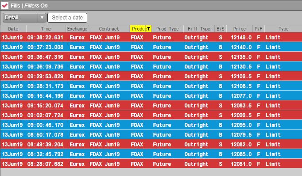302x176 pixels.
Task: Select price cell 12079.5
Action: pyautogui.click(x=241, y=134)
